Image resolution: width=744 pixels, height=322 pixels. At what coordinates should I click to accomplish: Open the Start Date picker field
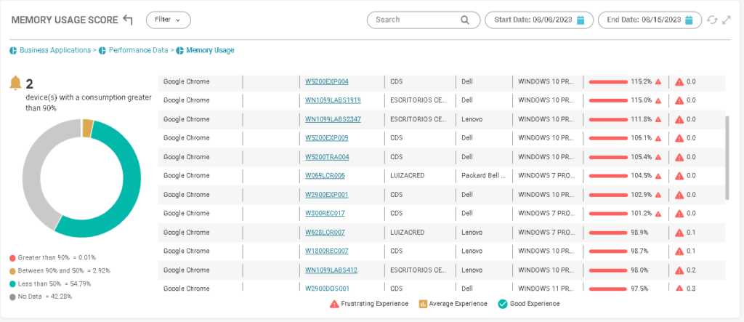pos(533,20)
